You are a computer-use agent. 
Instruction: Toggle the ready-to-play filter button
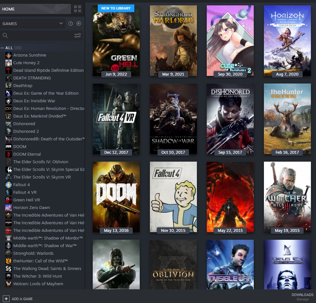(79, 24)
